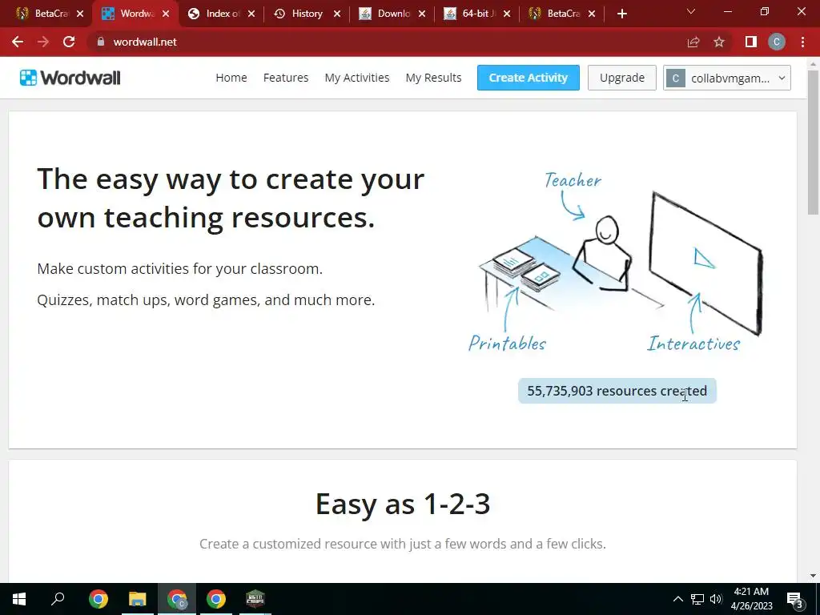Viewport: 820px width, 615px height.
Task: Expand the collabvmgam account dropdown
Action: pos(727,78)
